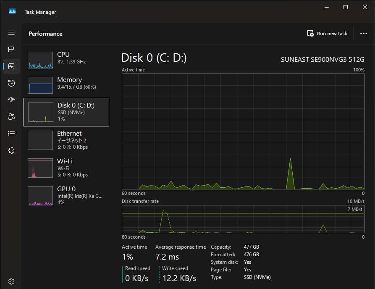
Task: Open the three-dot more options menu
Action: click(x=364, y=34)
